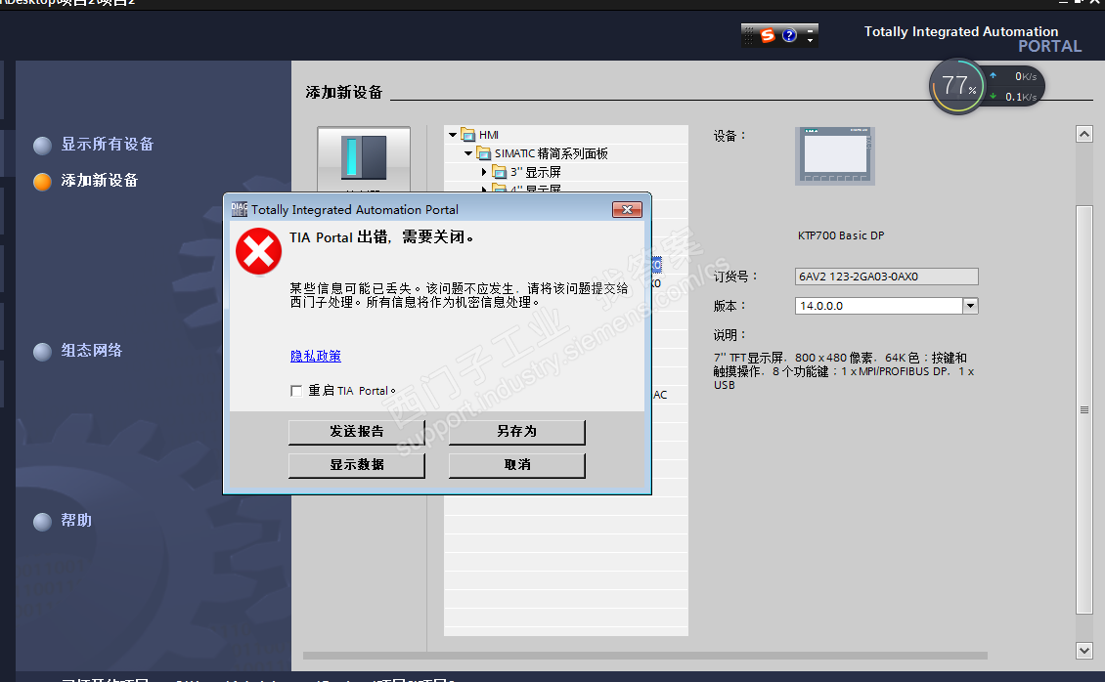
Task: Click the vertical scrollbar down arrow
Action: click(x=1084, y=651)
